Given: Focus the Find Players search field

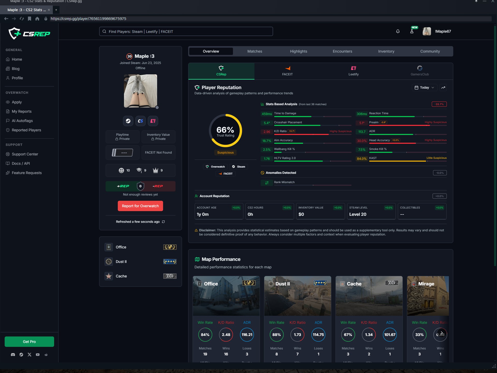Looking at the screenshot, I should [186, 31].
